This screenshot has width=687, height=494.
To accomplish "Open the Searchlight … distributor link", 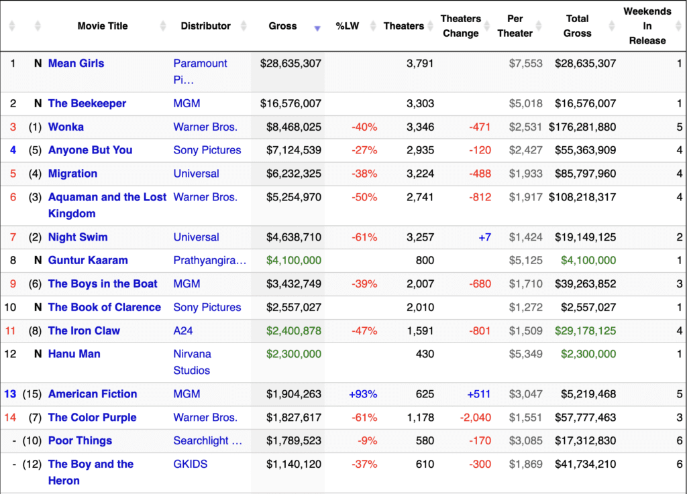I will coord(208,440).
